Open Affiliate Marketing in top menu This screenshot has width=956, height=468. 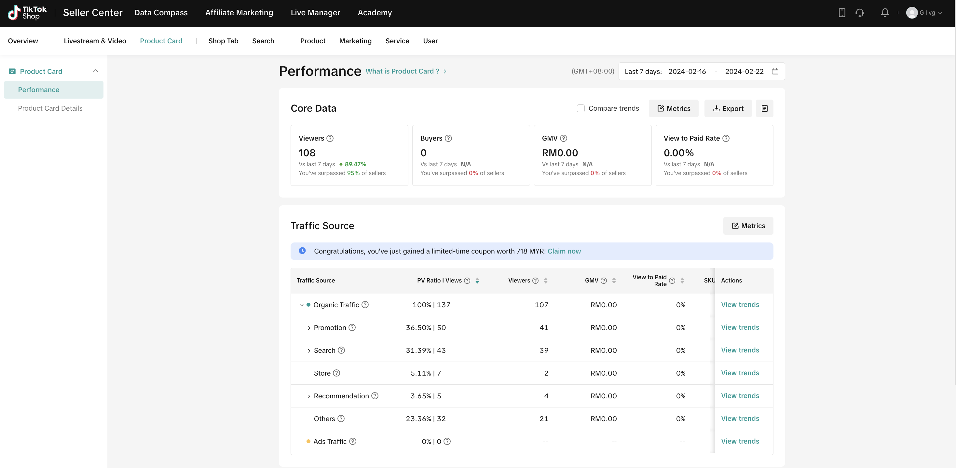[239, 13]
